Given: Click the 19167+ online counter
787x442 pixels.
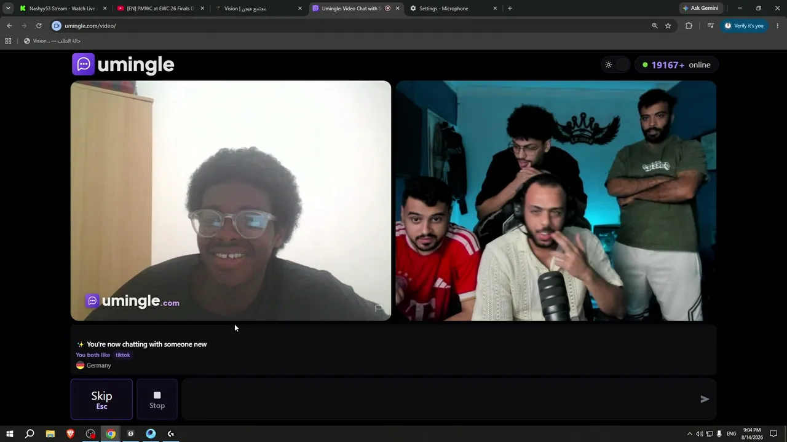Looking at the screenshot, I should point(676,64).
